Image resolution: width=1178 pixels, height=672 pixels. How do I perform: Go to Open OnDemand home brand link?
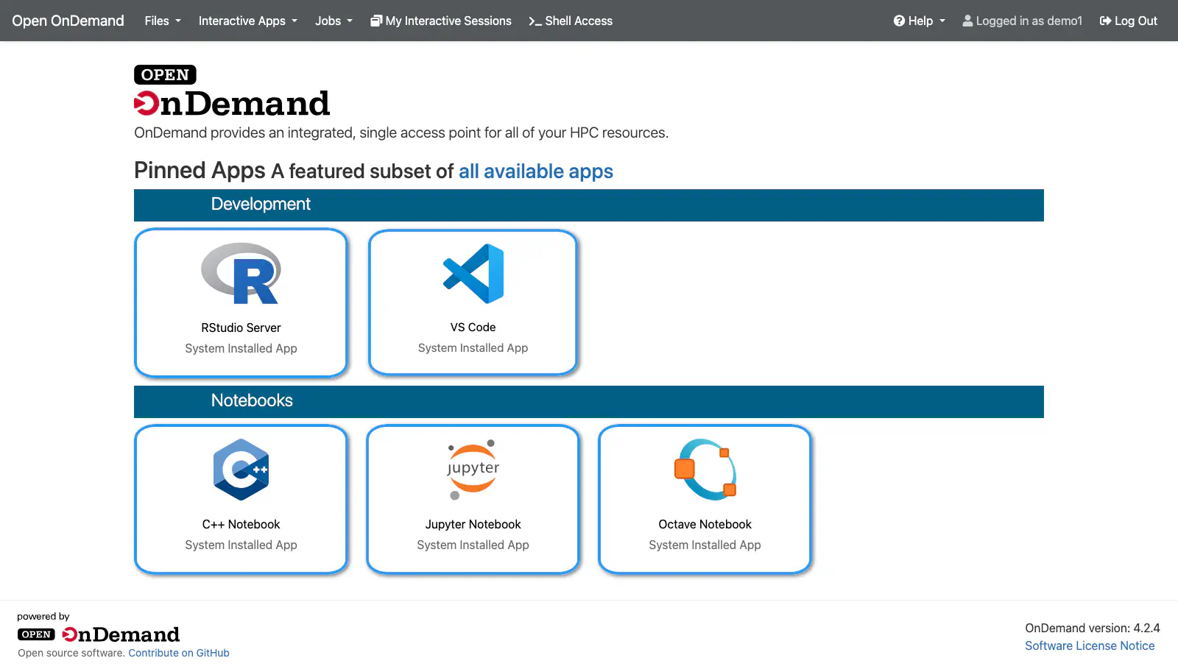pyautogui.click(x=68, y=21)
